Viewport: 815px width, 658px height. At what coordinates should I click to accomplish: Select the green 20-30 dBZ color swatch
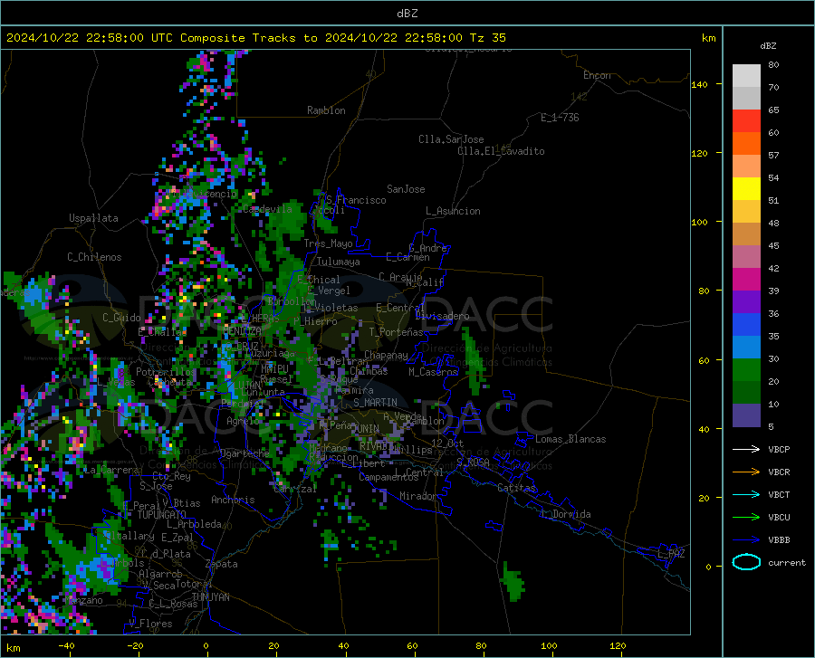746,370
